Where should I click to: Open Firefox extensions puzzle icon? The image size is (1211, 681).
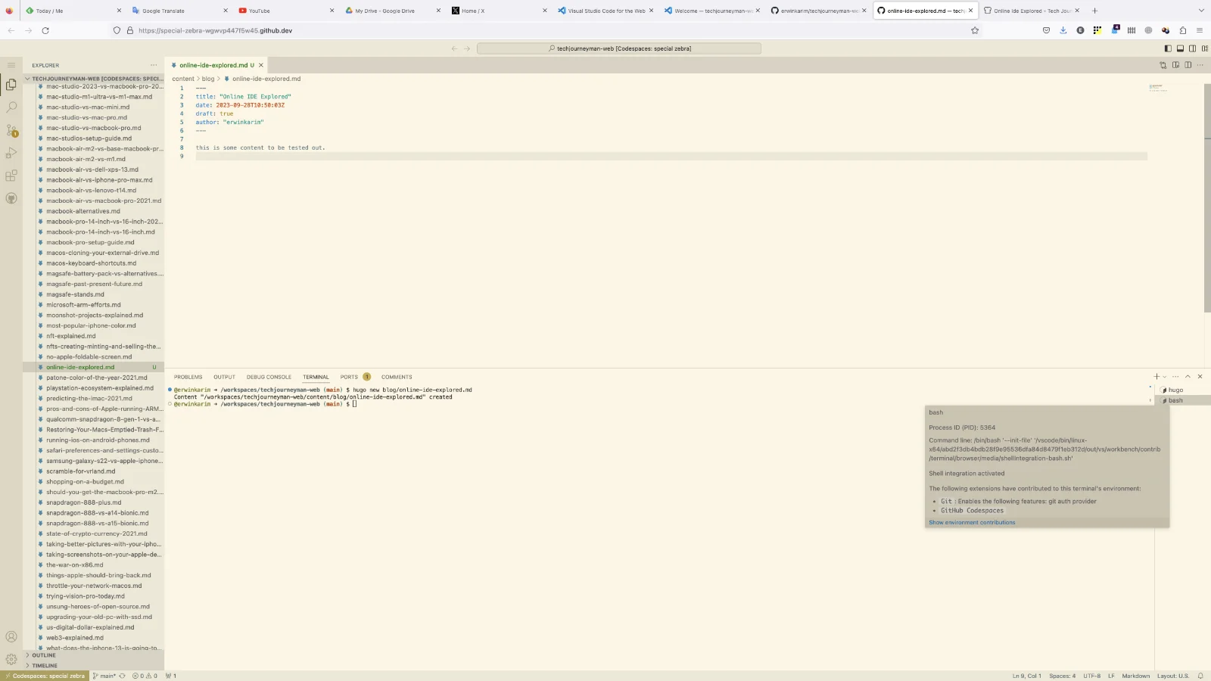1182,30
